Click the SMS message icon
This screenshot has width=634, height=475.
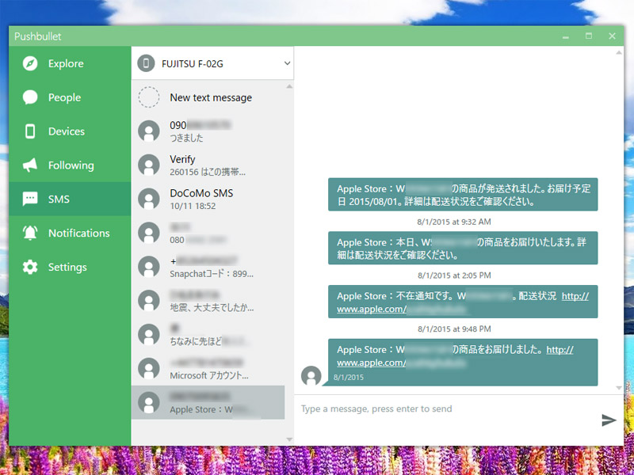(30, 199)
